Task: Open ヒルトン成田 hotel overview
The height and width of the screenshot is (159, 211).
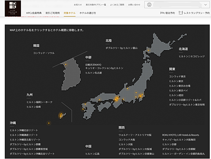Action: pos(176,95)
